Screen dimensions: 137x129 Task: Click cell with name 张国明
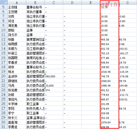click(17, 58)
